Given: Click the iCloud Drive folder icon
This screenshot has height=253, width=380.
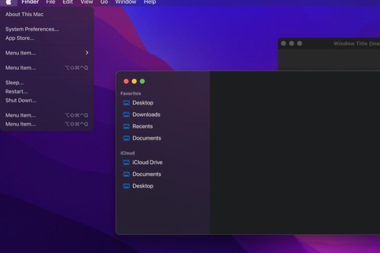Looking at the screenshot, I should tap(126, 163).
